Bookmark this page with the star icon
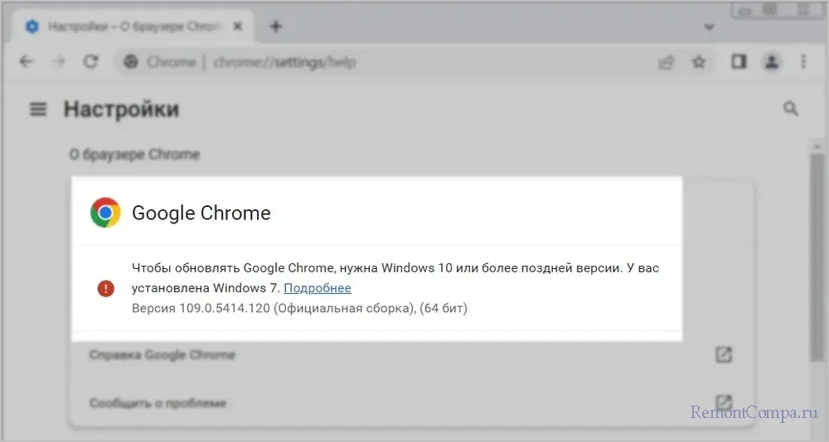This screenshot has height=442, width=829. (x=699, y=62)
